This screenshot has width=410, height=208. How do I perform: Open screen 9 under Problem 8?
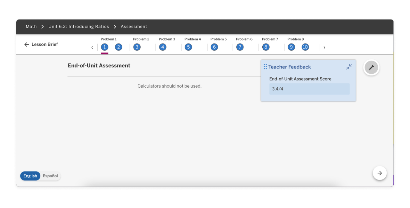click(291, 47)
